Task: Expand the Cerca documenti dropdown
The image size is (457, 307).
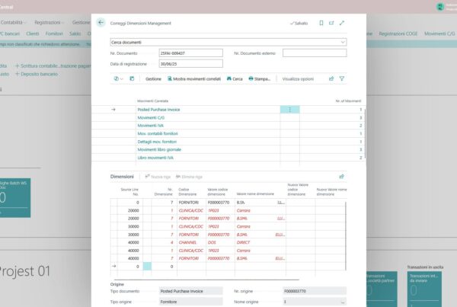Action: [x=343, y=42]
